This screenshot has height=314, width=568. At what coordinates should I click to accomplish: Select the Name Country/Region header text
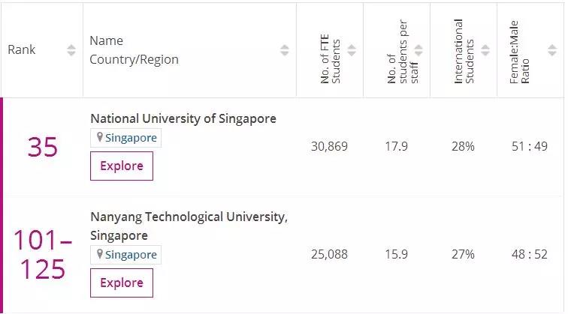(x=134, y=50)
